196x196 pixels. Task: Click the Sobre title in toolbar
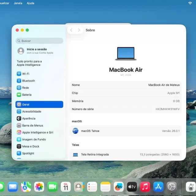pos(90,30)
